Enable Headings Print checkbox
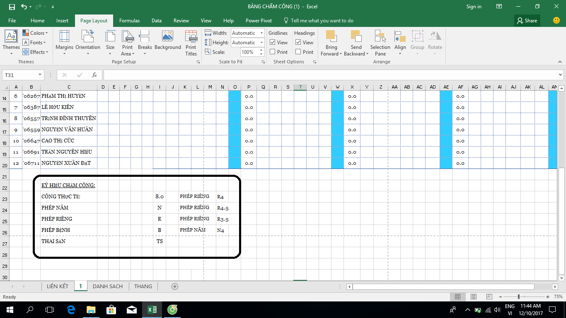Image resolution: width=566 pixels, height=318 pixels. point(298,52)
